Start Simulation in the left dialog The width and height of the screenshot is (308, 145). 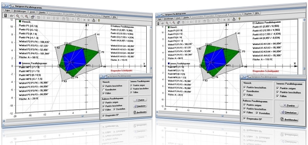pyautogui.click(x=140, y=106)
